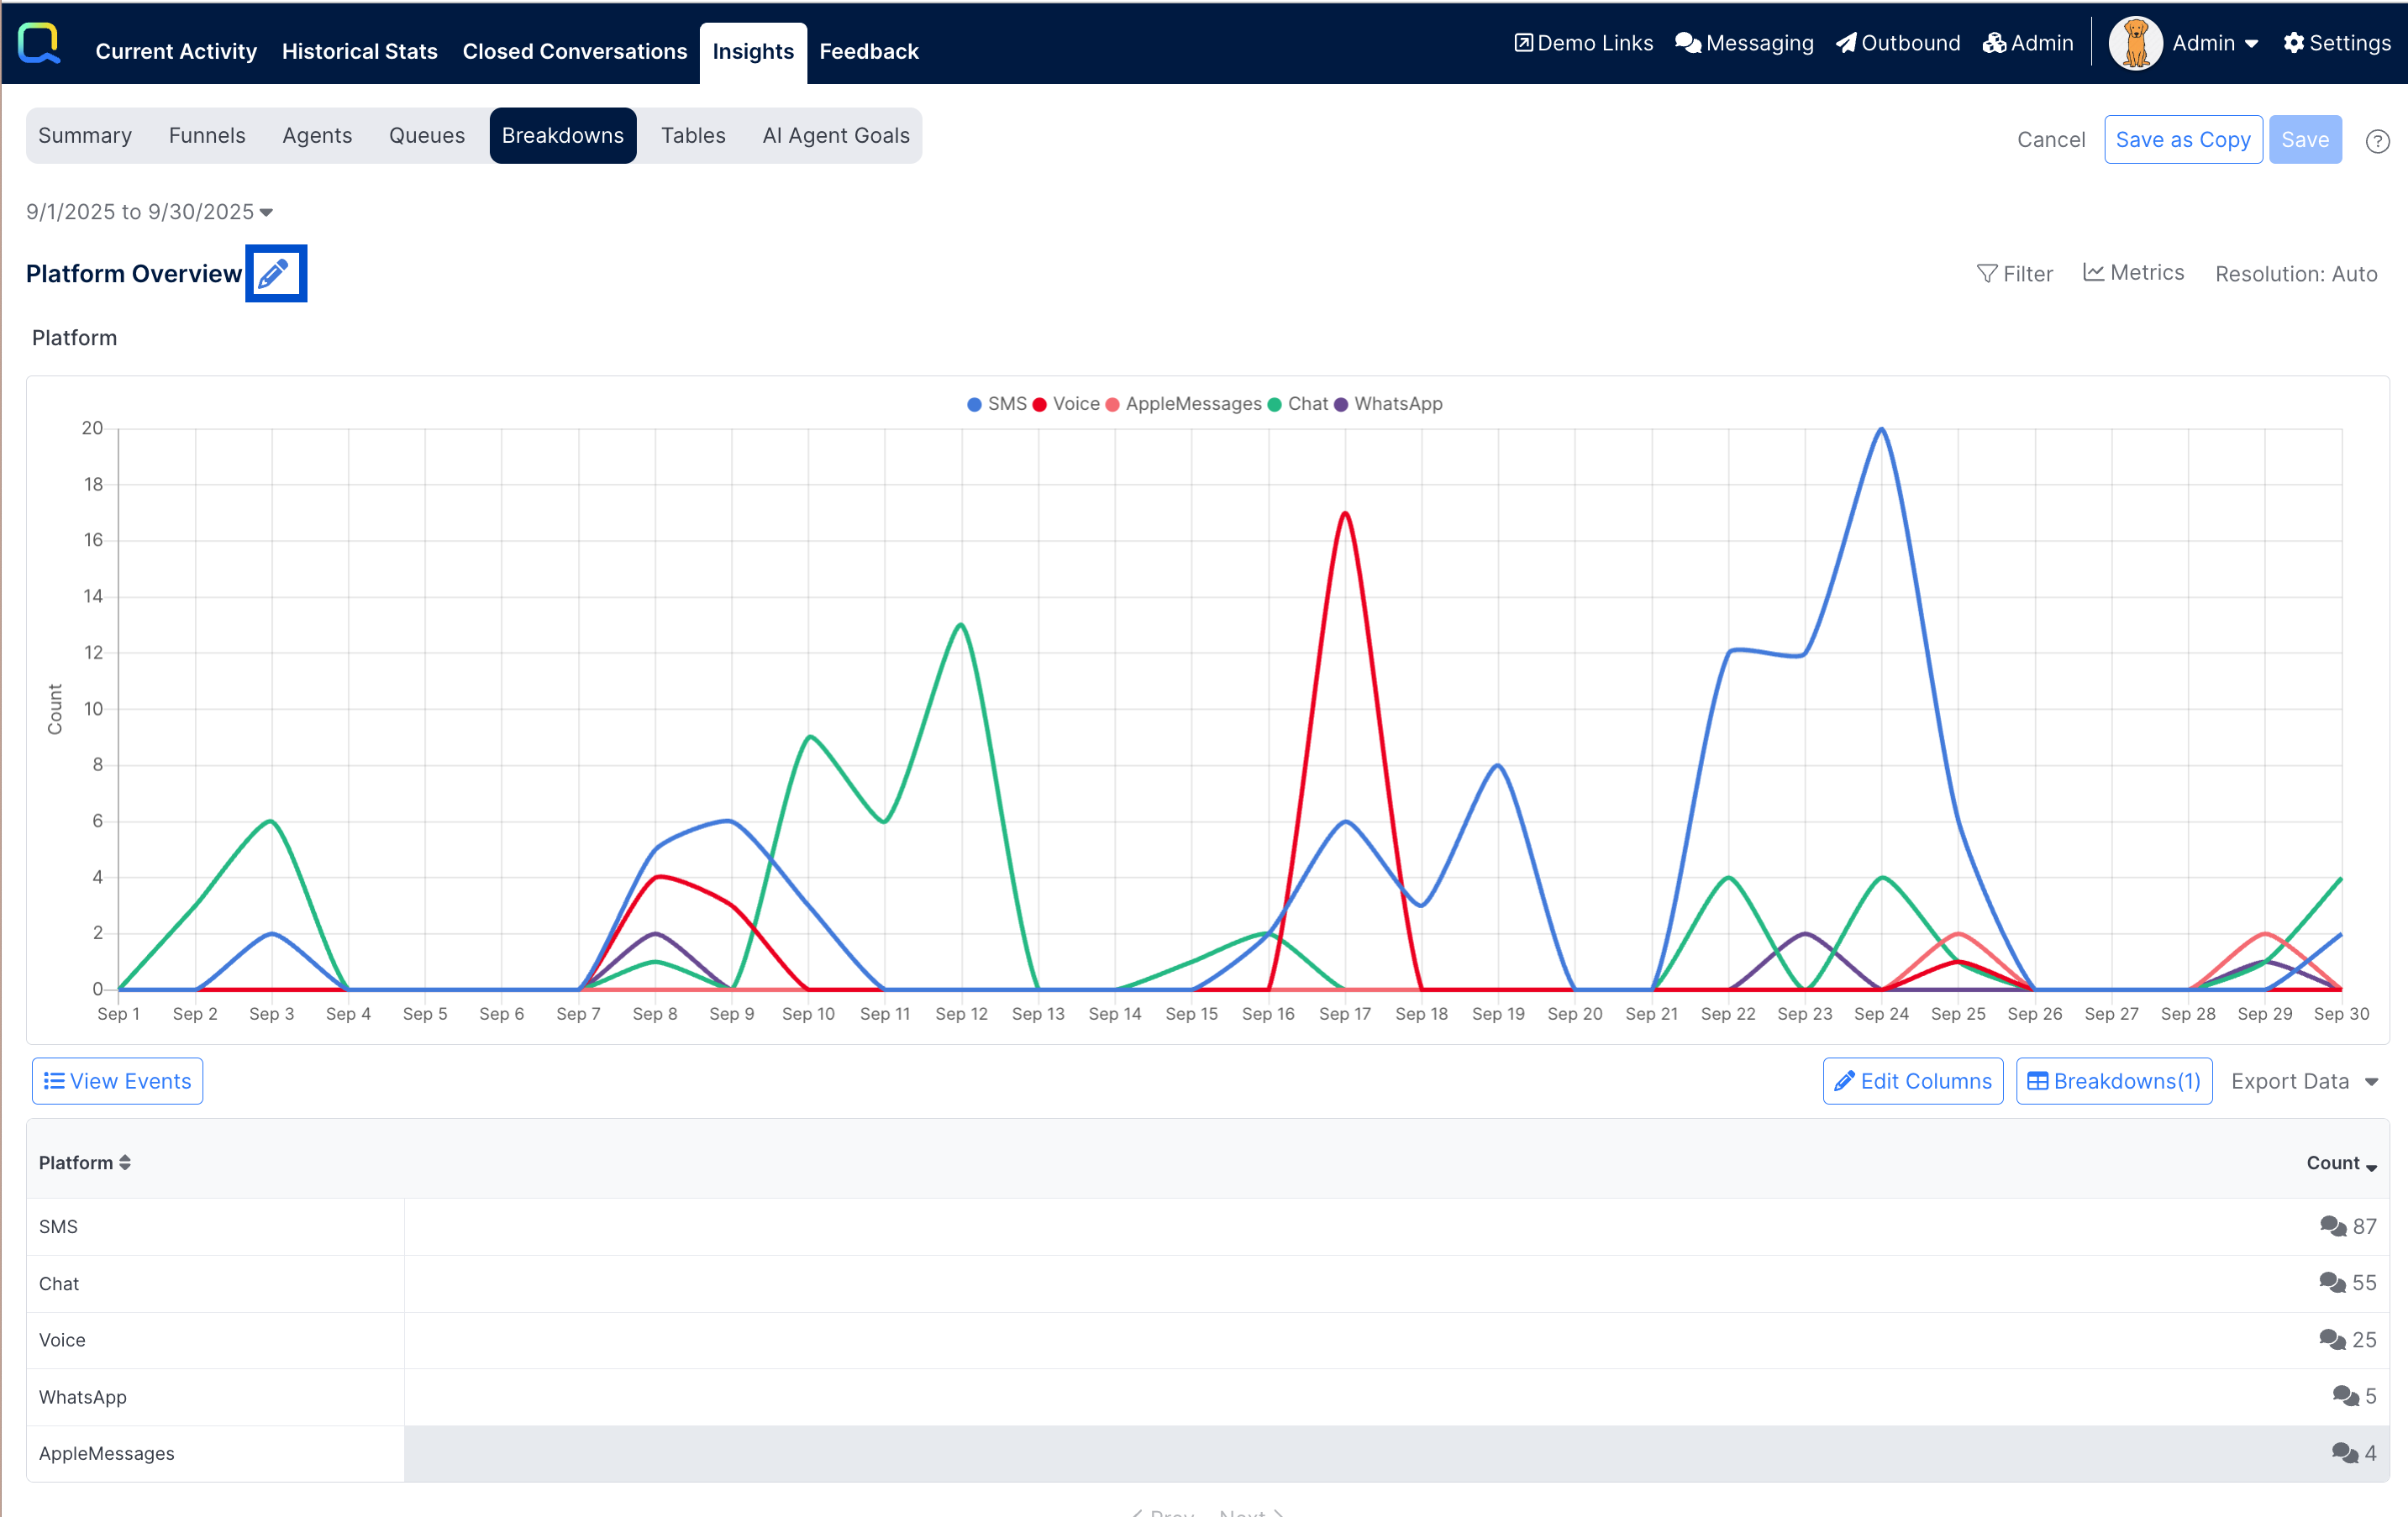The image size is (2408, 1517).
Task: Click the pencil icon beside Platform Overview
Action: click(275, 273)
